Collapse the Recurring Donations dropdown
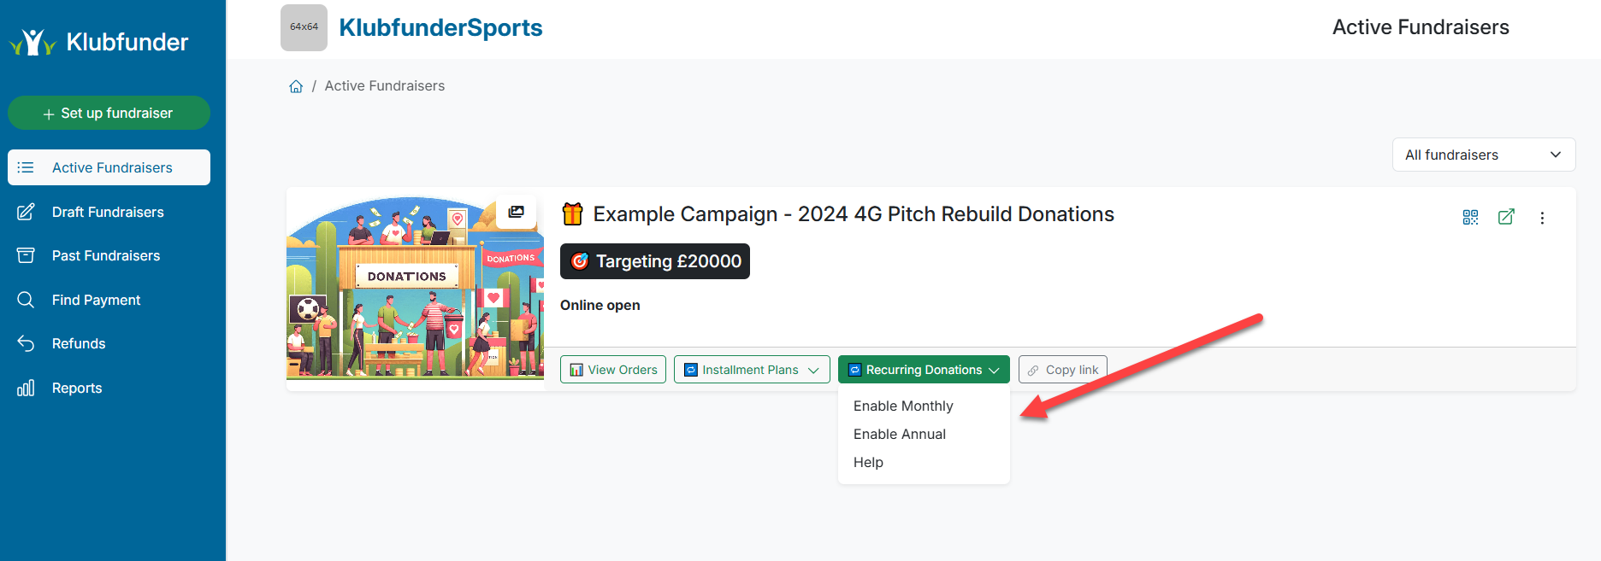This screenshot has width=1601, height=561. pyautogui.click(x=923, y=370)
